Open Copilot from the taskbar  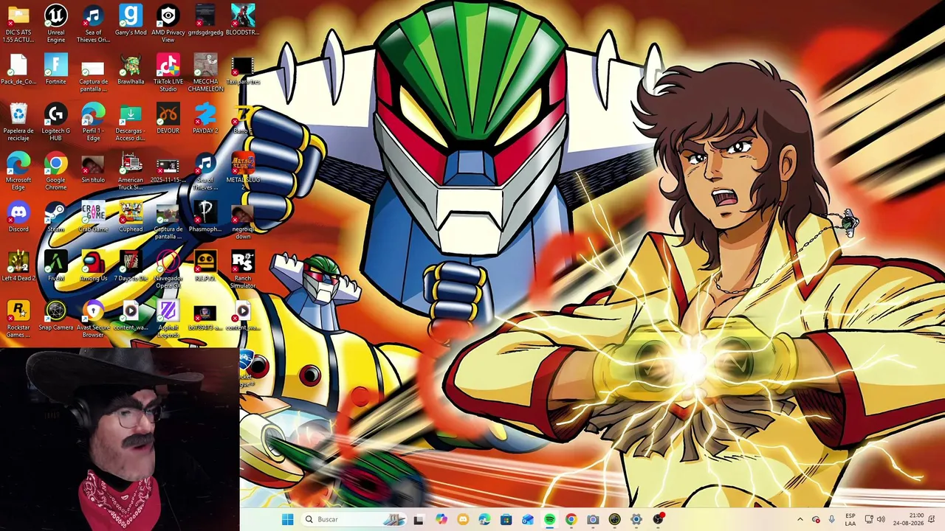pyautogui.click(x=441, y=519)
